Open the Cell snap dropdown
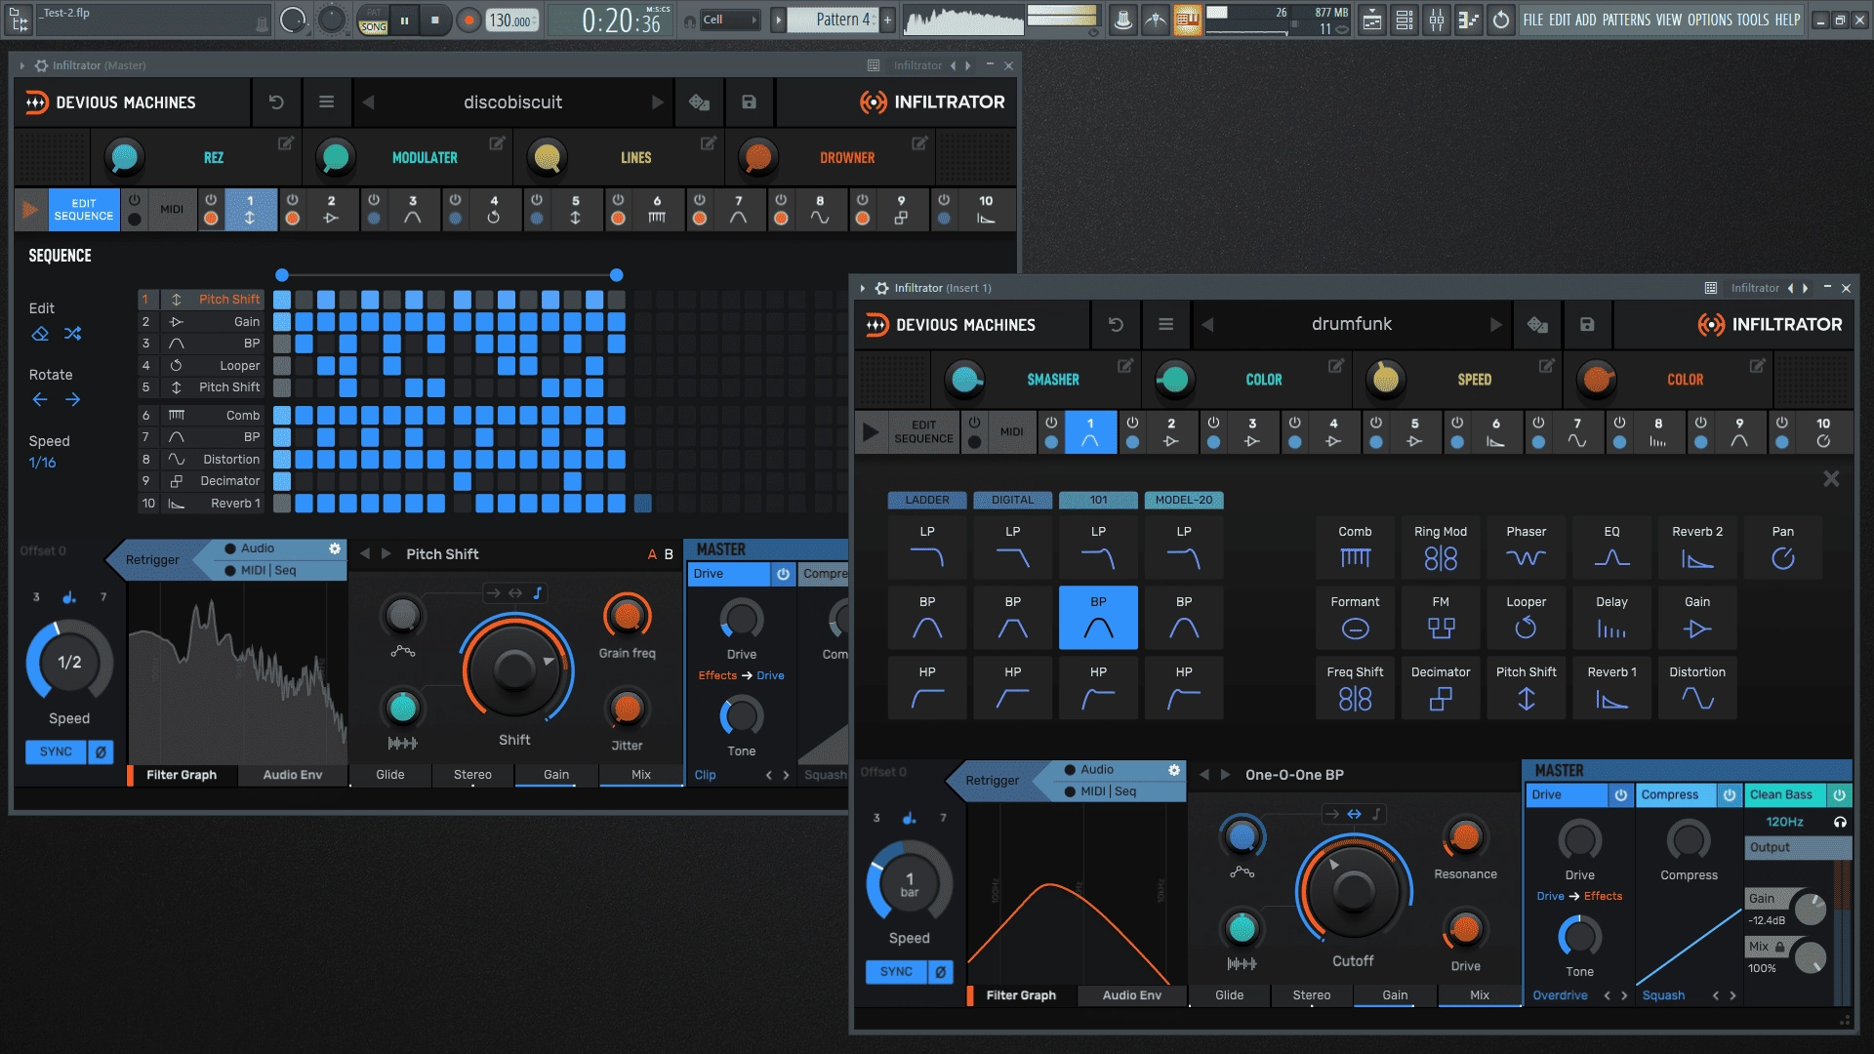The image size is (1874, 1054). tap(730, 20)
